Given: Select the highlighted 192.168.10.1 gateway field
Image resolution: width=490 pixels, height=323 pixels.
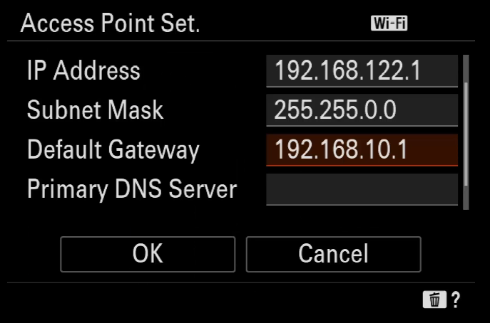Looking at the screenshot, I should click(x=362, y=149).
